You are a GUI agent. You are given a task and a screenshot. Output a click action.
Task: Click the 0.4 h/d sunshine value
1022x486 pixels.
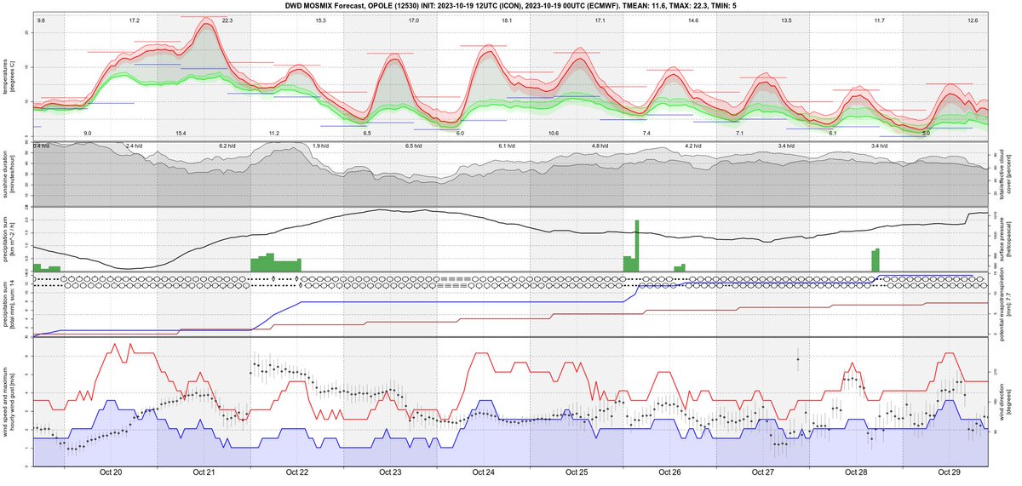coord(42,146)
